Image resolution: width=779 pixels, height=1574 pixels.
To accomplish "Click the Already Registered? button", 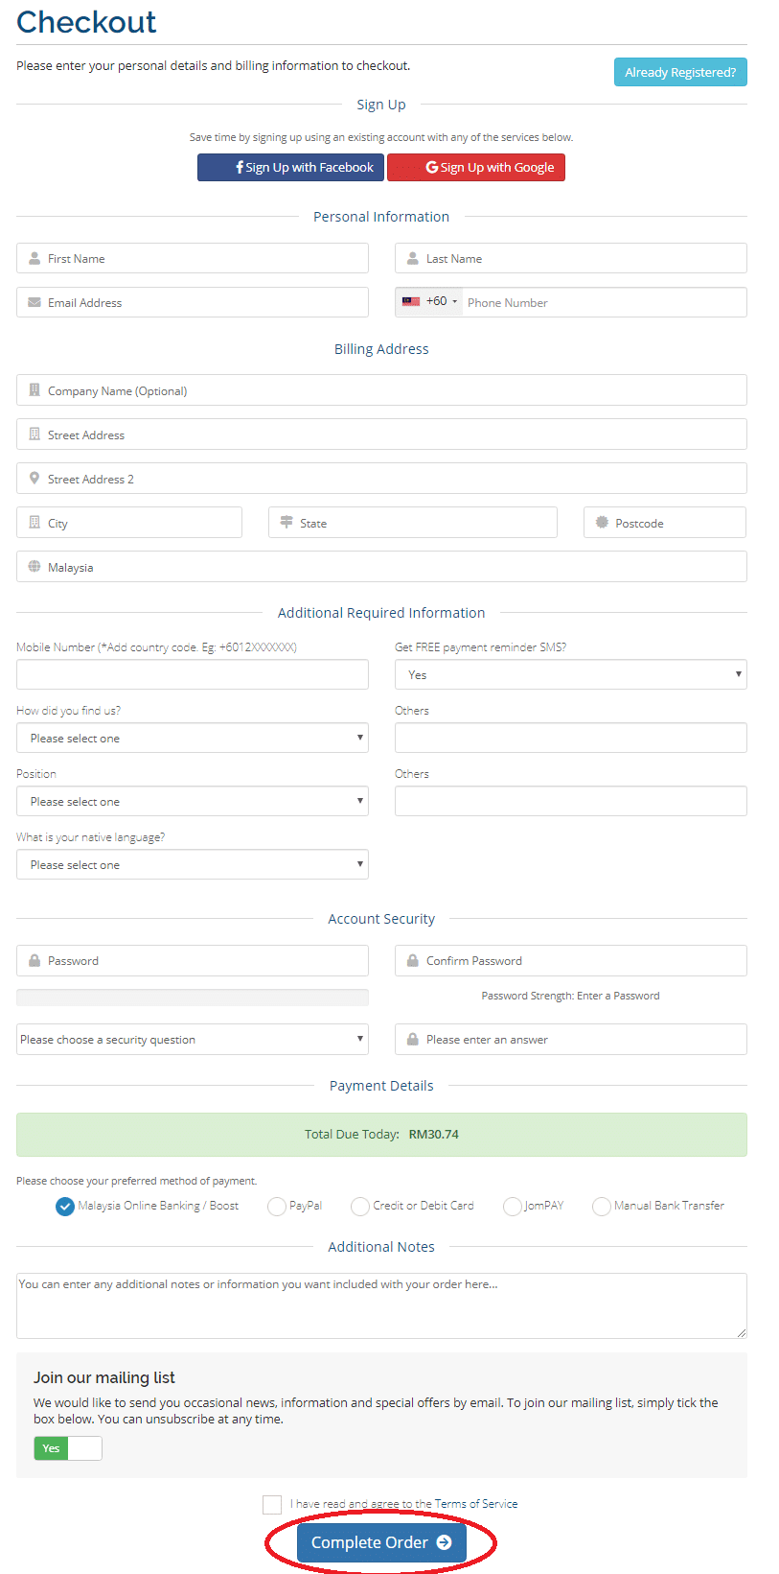I will 680,72.
